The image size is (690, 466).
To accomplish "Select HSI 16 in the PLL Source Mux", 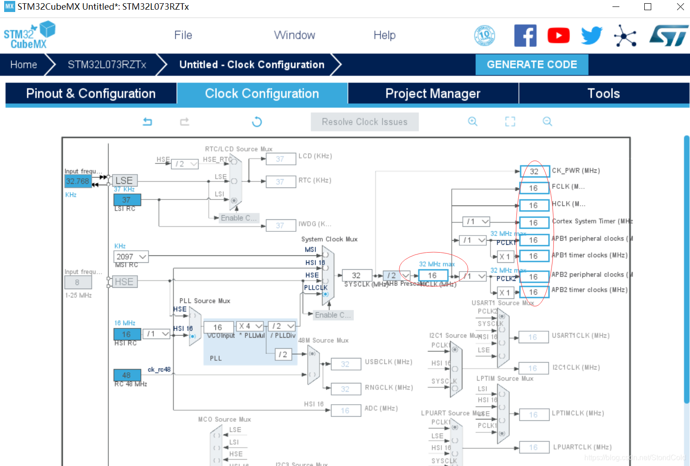I will coord(193,336).
